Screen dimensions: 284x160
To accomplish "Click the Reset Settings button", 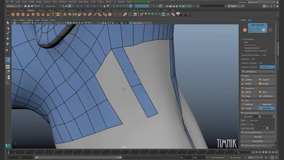I will point(257,141).
